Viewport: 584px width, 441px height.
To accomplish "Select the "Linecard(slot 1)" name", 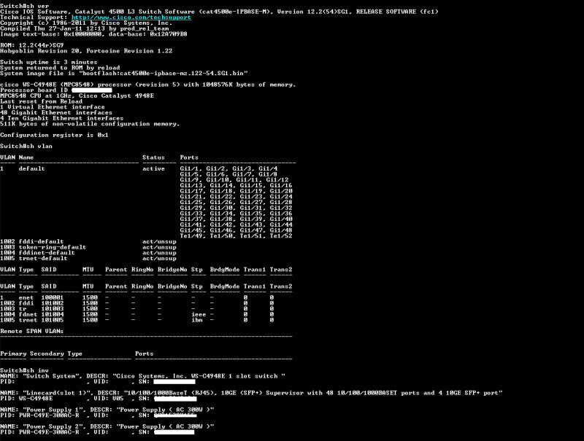I will (x=56, y=393).
